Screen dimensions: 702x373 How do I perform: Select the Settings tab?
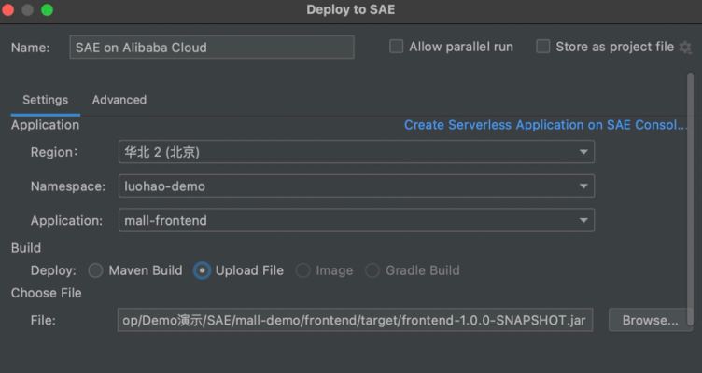click(45, 100)
